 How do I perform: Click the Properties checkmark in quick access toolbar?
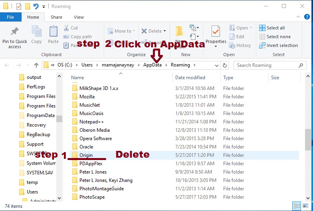click(18, 6)
